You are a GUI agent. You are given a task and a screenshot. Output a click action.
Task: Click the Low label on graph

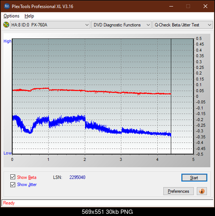click(x=7, y=153)
